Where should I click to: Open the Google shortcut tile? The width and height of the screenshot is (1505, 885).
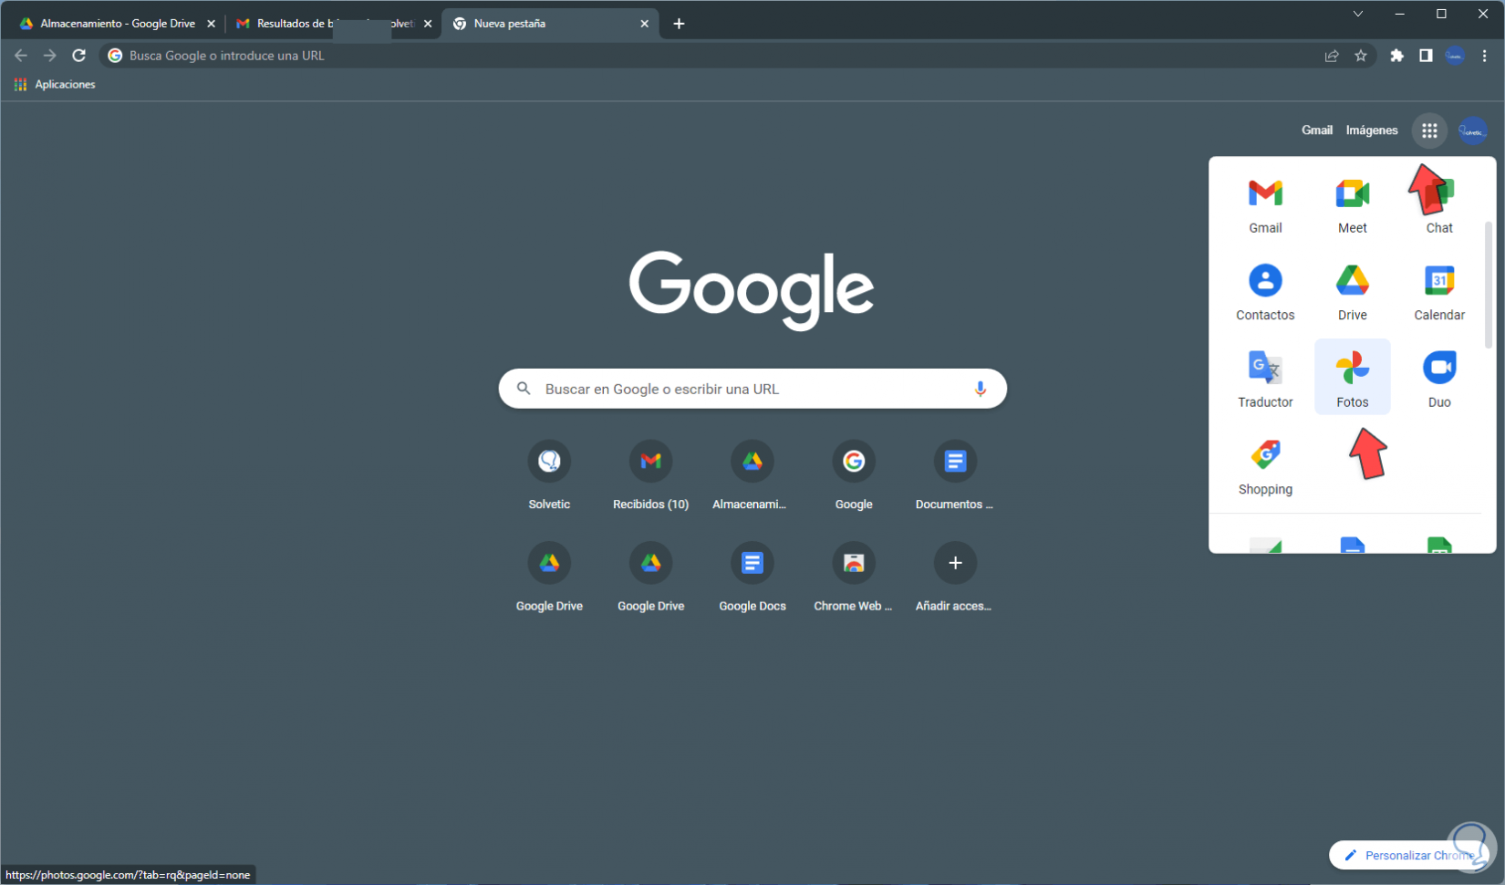click(x=854, y=476)
